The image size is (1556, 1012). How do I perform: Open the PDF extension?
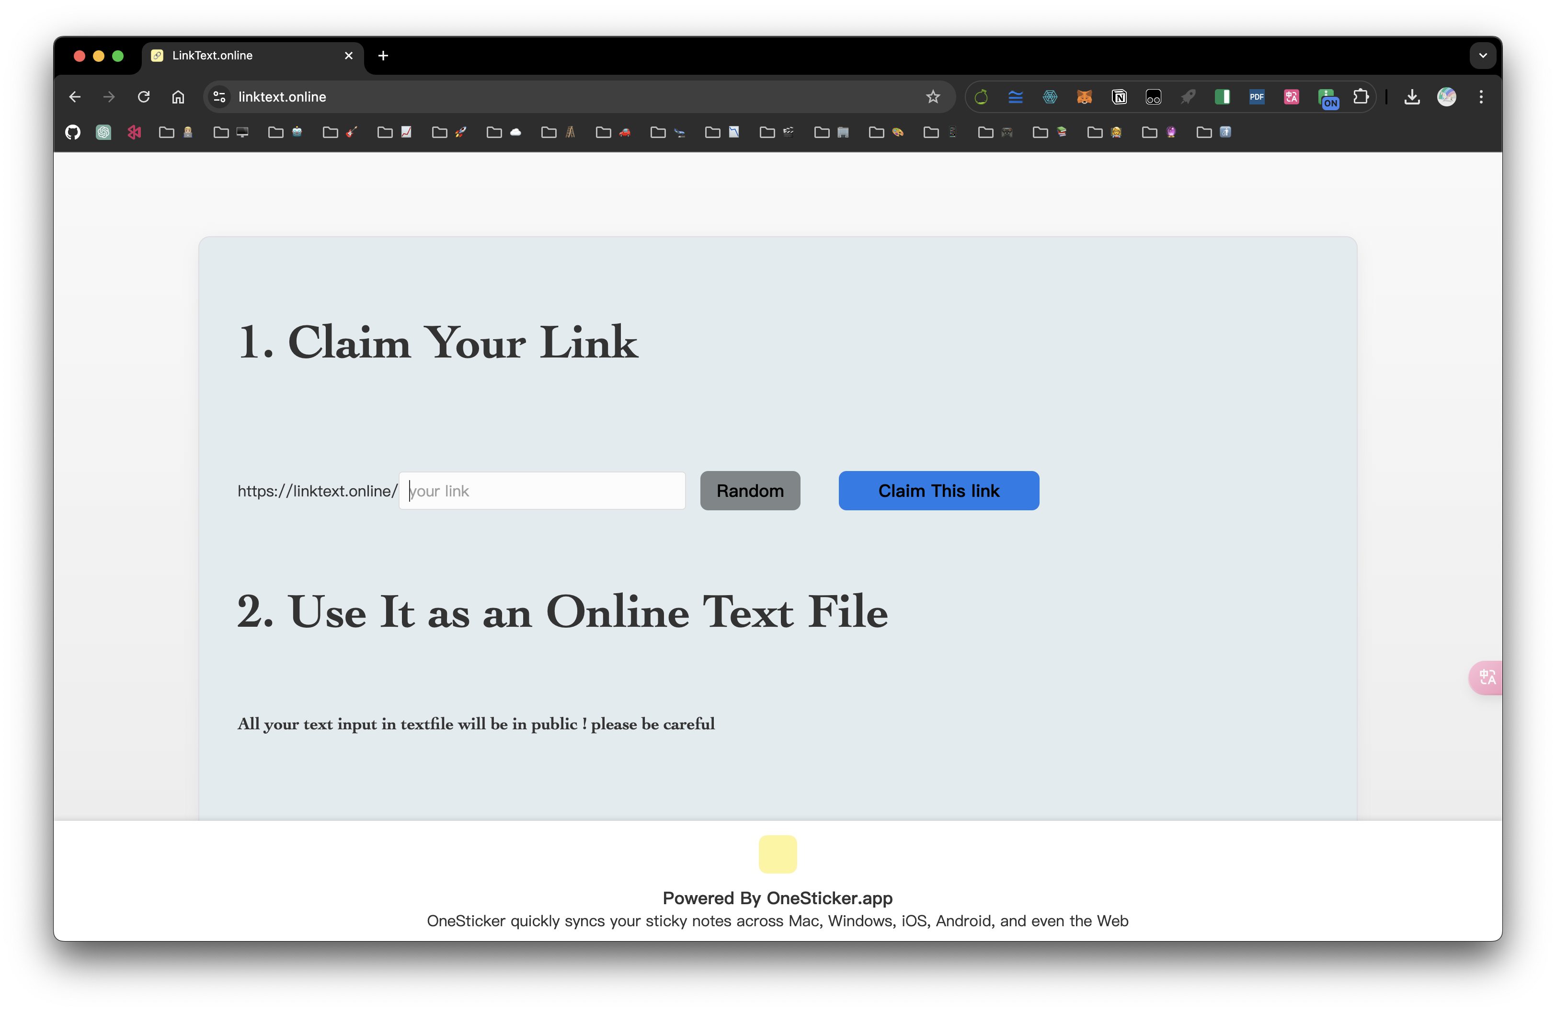point(1257,97)
